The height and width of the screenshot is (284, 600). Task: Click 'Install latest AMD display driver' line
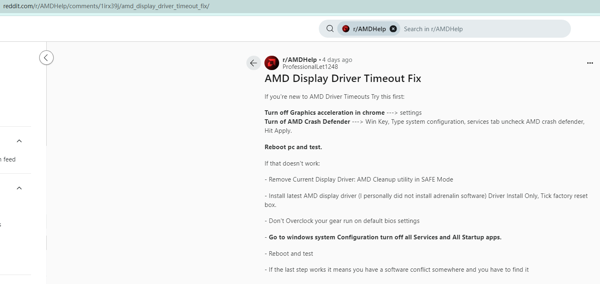click(426, 200)
